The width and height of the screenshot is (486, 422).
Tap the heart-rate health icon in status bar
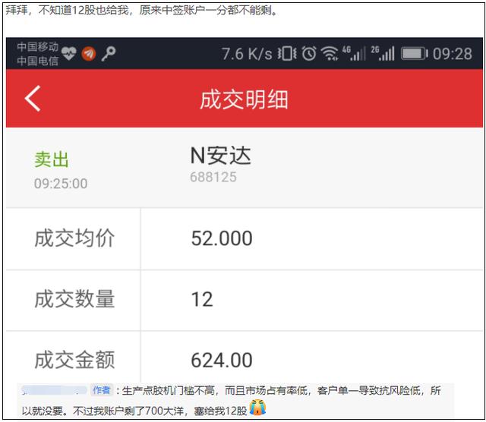click(68, 54)
